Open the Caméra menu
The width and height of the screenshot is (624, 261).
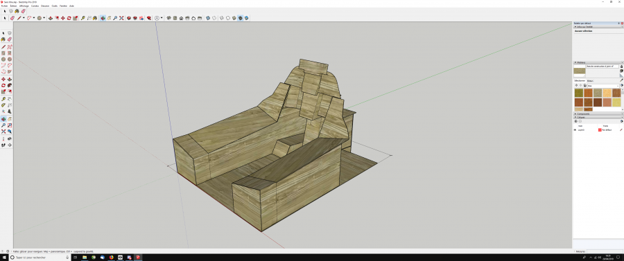35,6
